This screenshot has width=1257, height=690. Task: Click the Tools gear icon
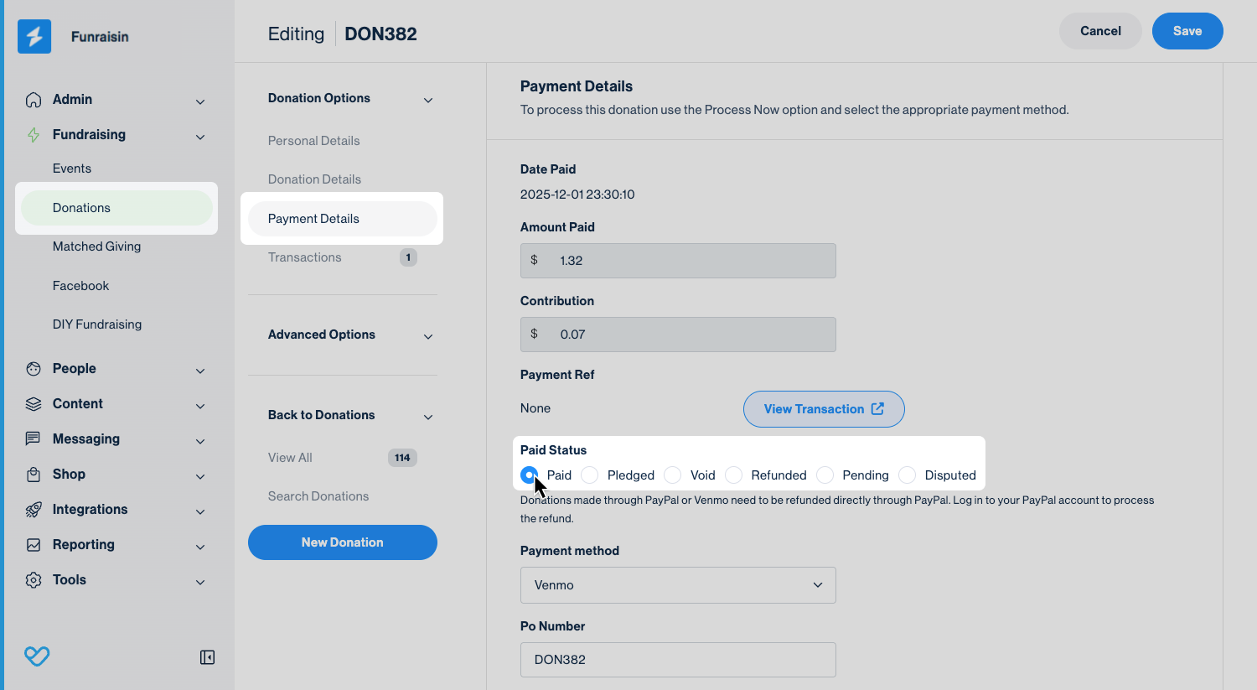point(34,580)
